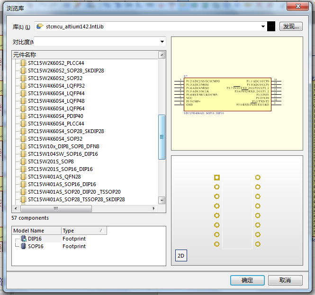This screenshot has width=315, height=295.
Task: Click the STC15W4K60S4_LQFP48 component icon
Action: point(23,101)
